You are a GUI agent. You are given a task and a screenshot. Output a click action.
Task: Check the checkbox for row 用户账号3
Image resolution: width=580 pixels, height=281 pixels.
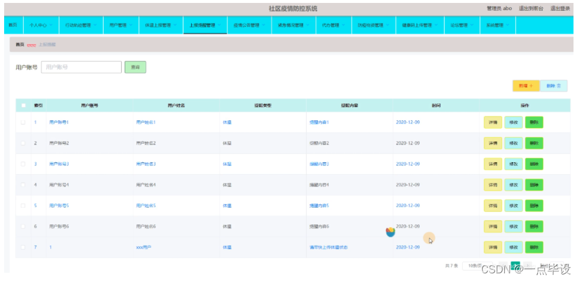[x=23, y=164]
